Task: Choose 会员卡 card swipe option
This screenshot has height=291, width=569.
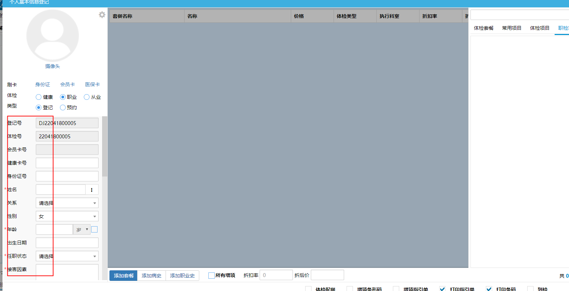Action: point(67,84)
